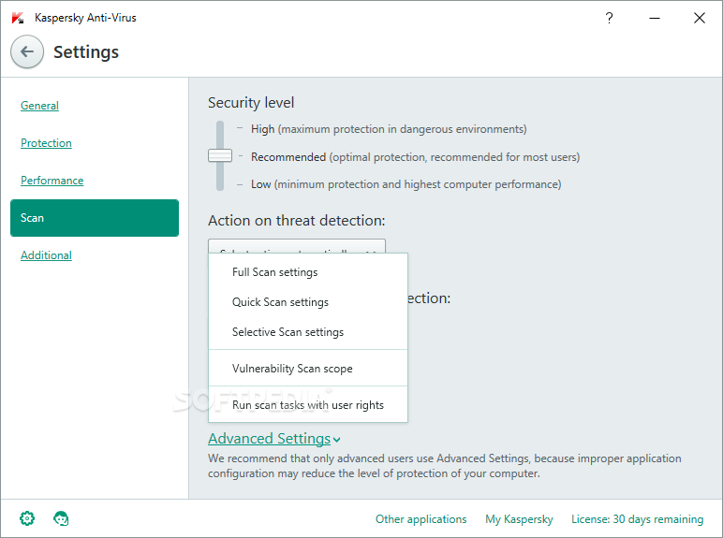Choose Selective Scan settings
723x538 pixels.
(308, 332)
